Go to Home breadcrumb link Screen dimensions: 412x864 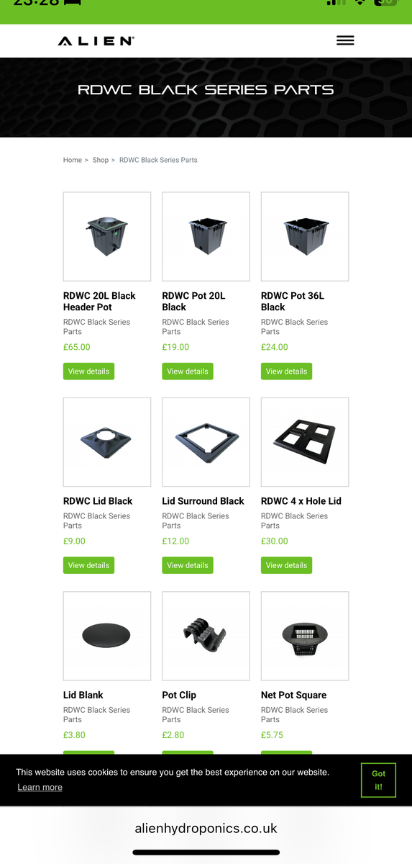click(73, 160)
